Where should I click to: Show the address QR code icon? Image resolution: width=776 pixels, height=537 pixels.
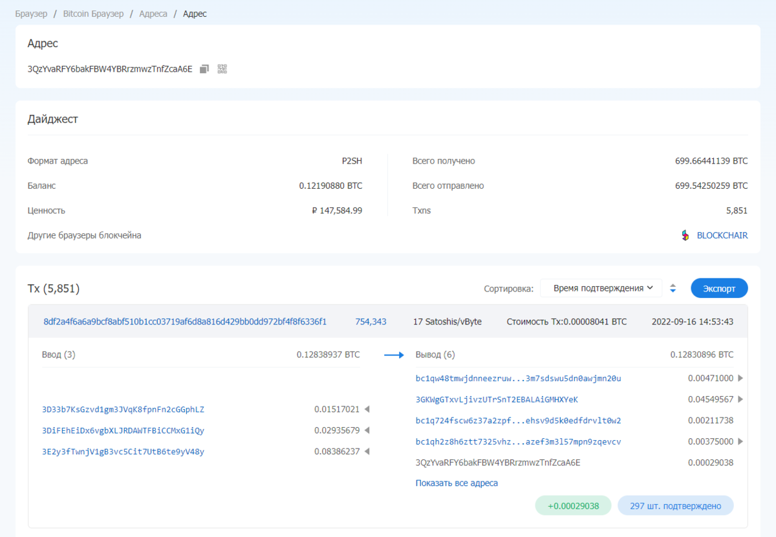[222, 68]
